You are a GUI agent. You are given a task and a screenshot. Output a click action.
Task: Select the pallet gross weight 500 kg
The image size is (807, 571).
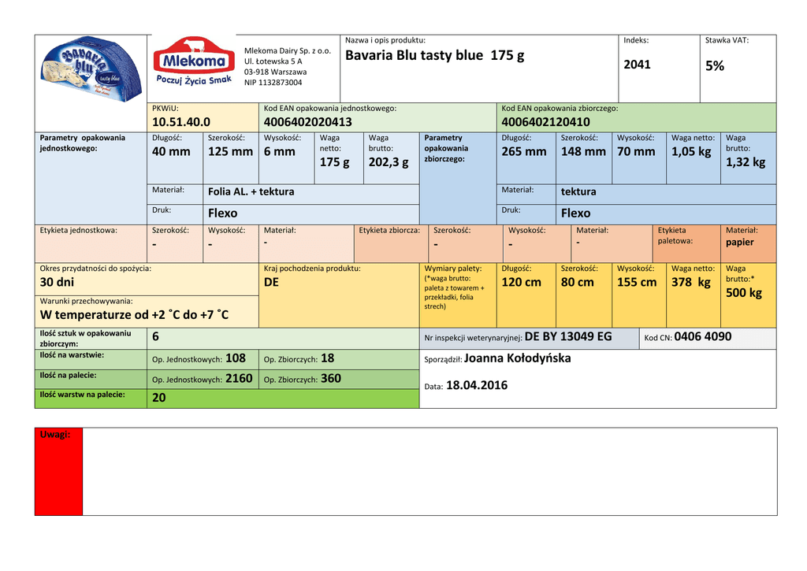point(744,293)
